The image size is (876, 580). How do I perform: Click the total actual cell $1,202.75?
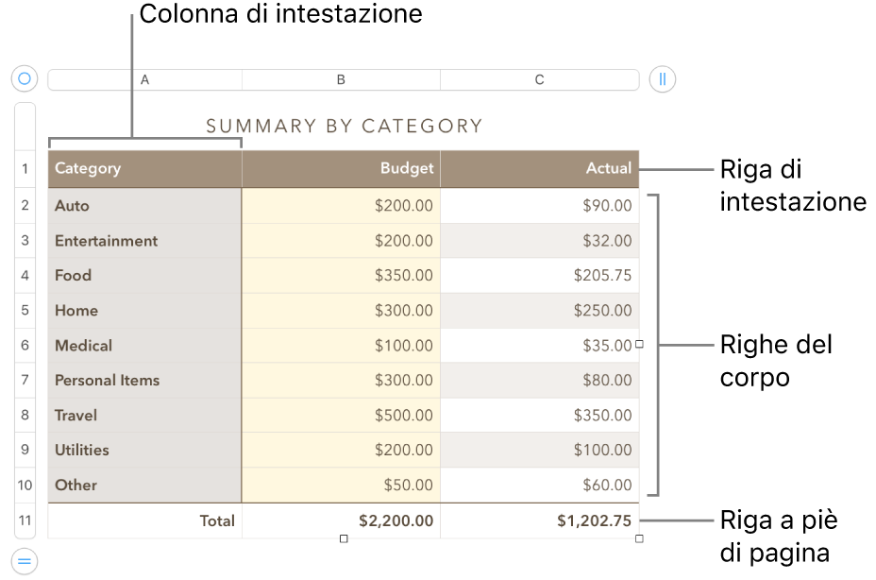[539, 520]
